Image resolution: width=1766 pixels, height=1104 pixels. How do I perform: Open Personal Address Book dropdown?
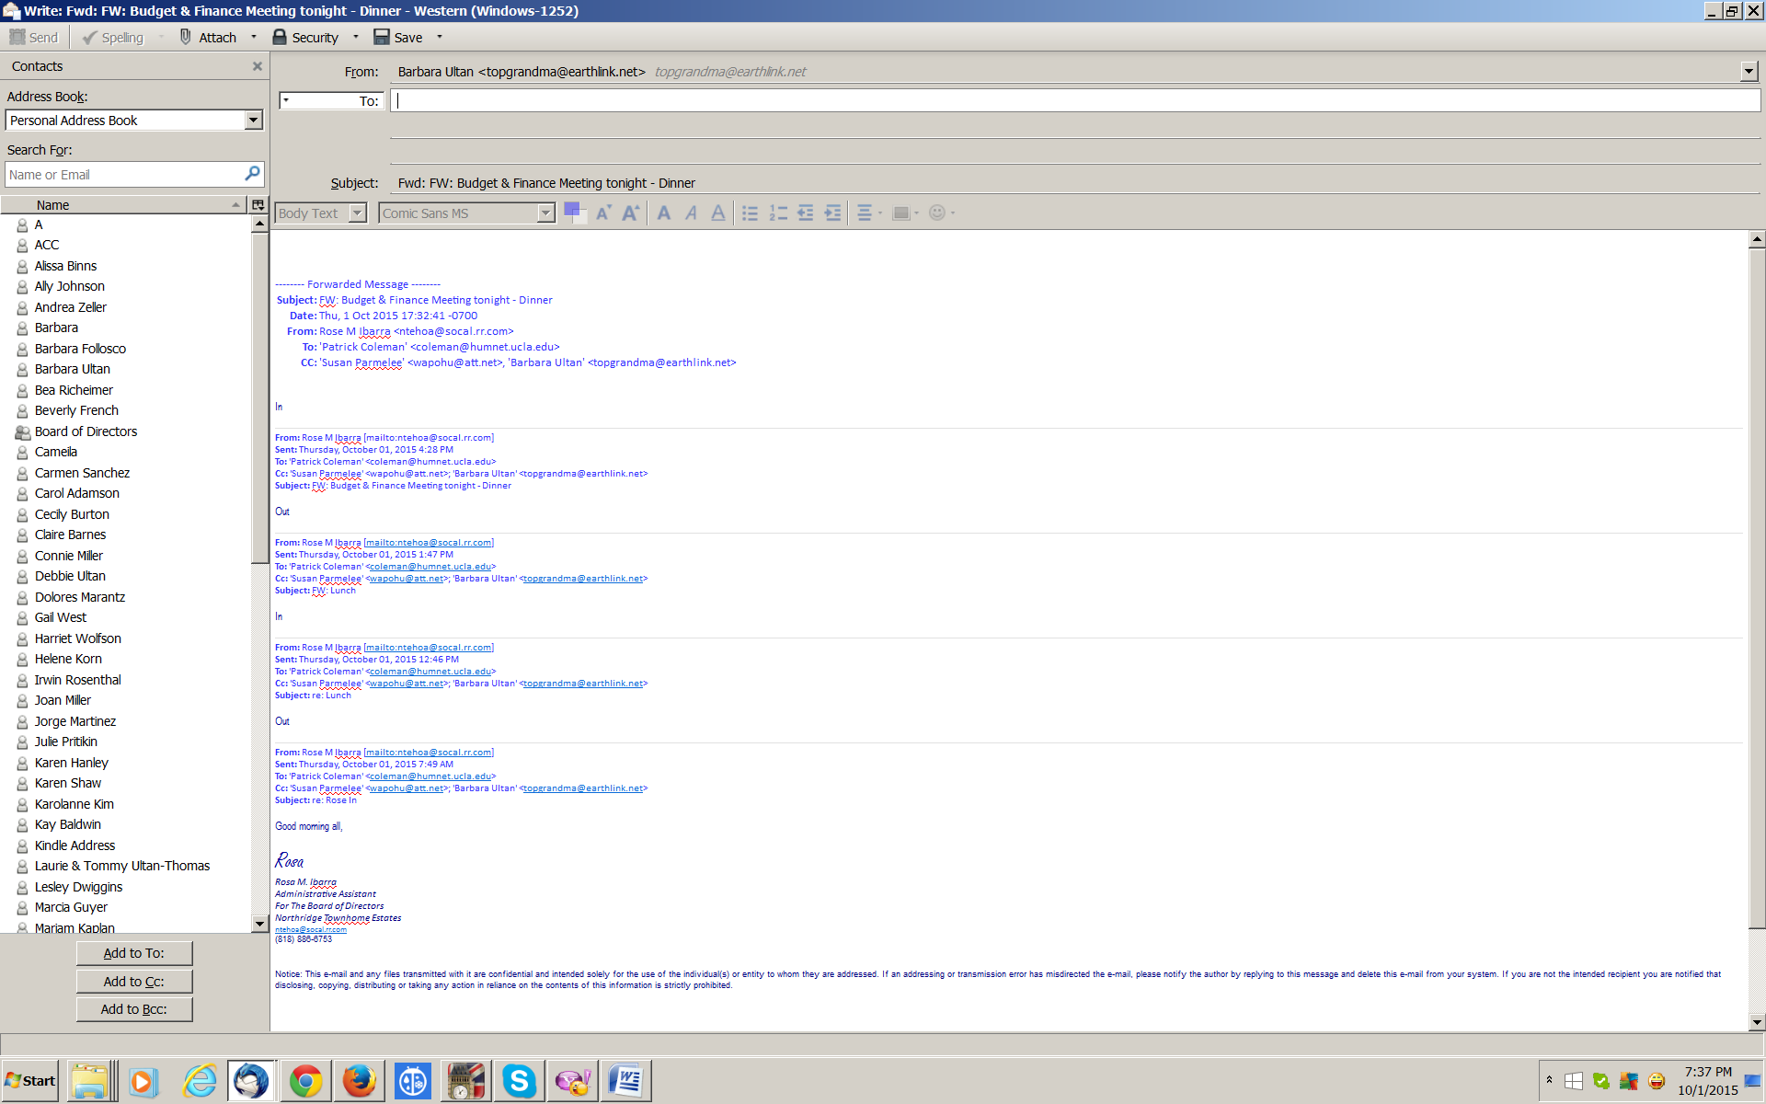[253, 121]
